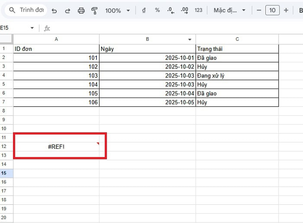Select column A header
Image resolution: width=303 pixels, height=223 pixels.
click(x=56, y=39)
